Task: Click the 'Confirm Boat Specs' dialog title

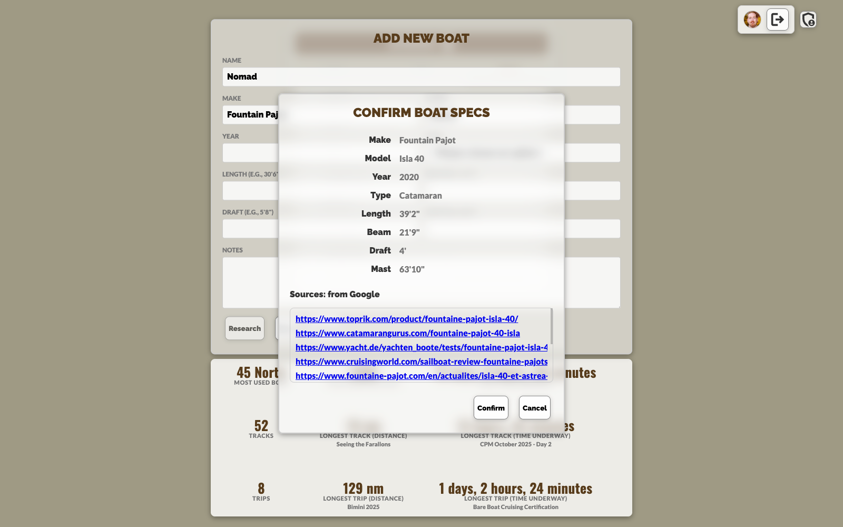Action: pos(421,113)
